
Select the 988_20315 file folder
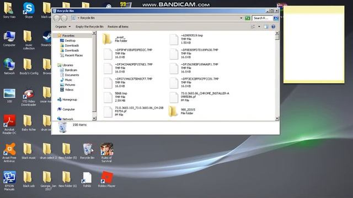point(182,111)
